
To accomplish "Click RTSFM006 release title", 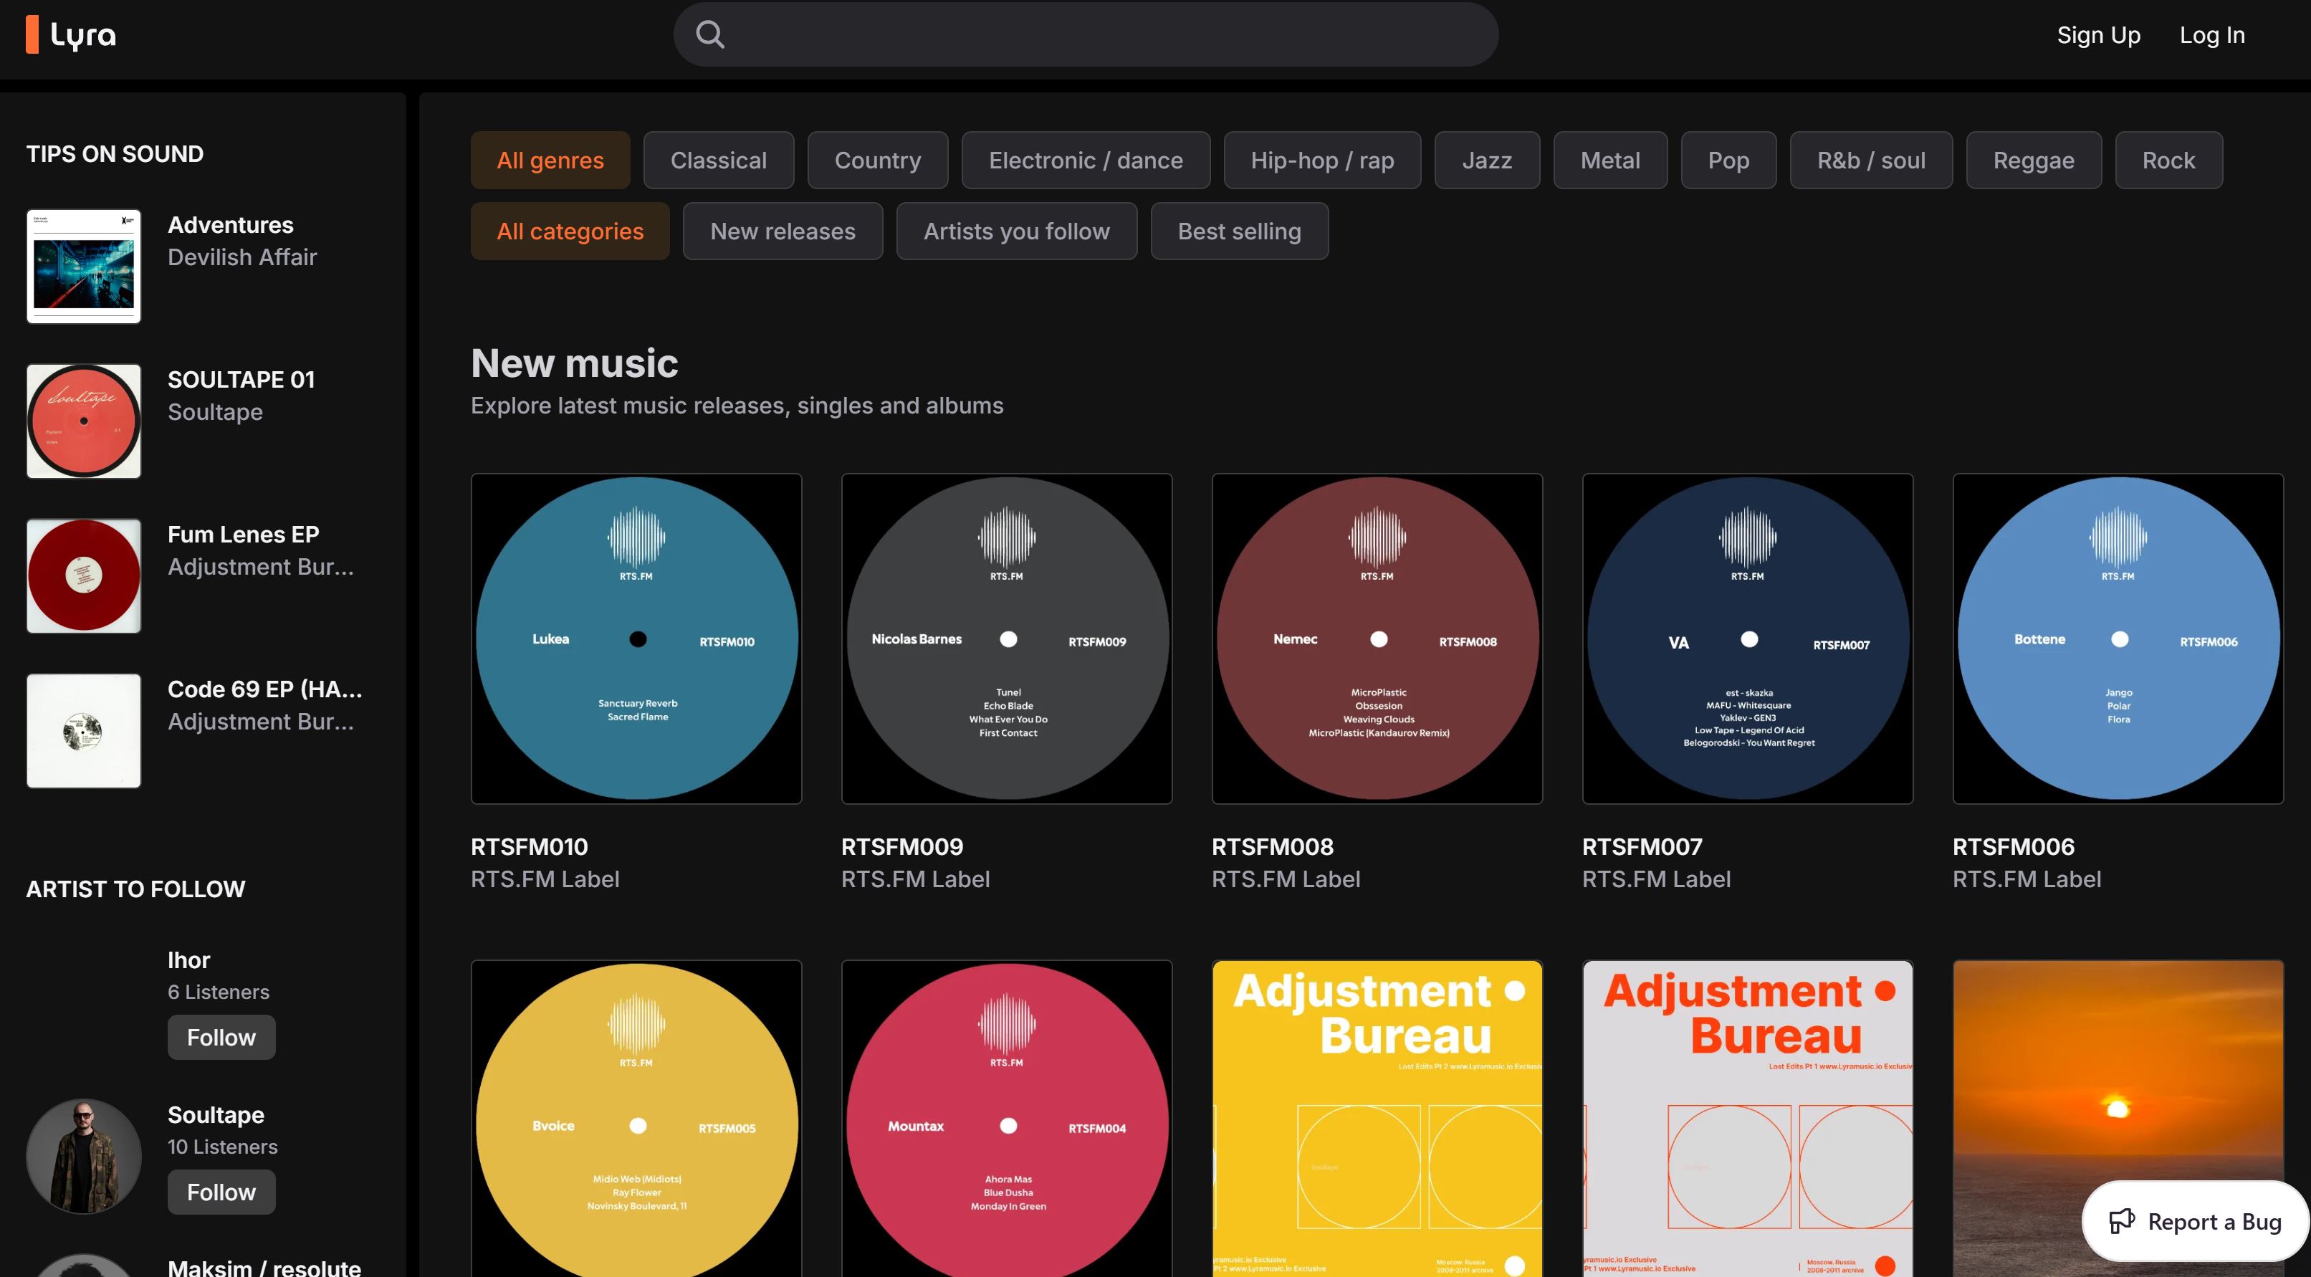I will pyautogui.click(x=2013, y=847).
